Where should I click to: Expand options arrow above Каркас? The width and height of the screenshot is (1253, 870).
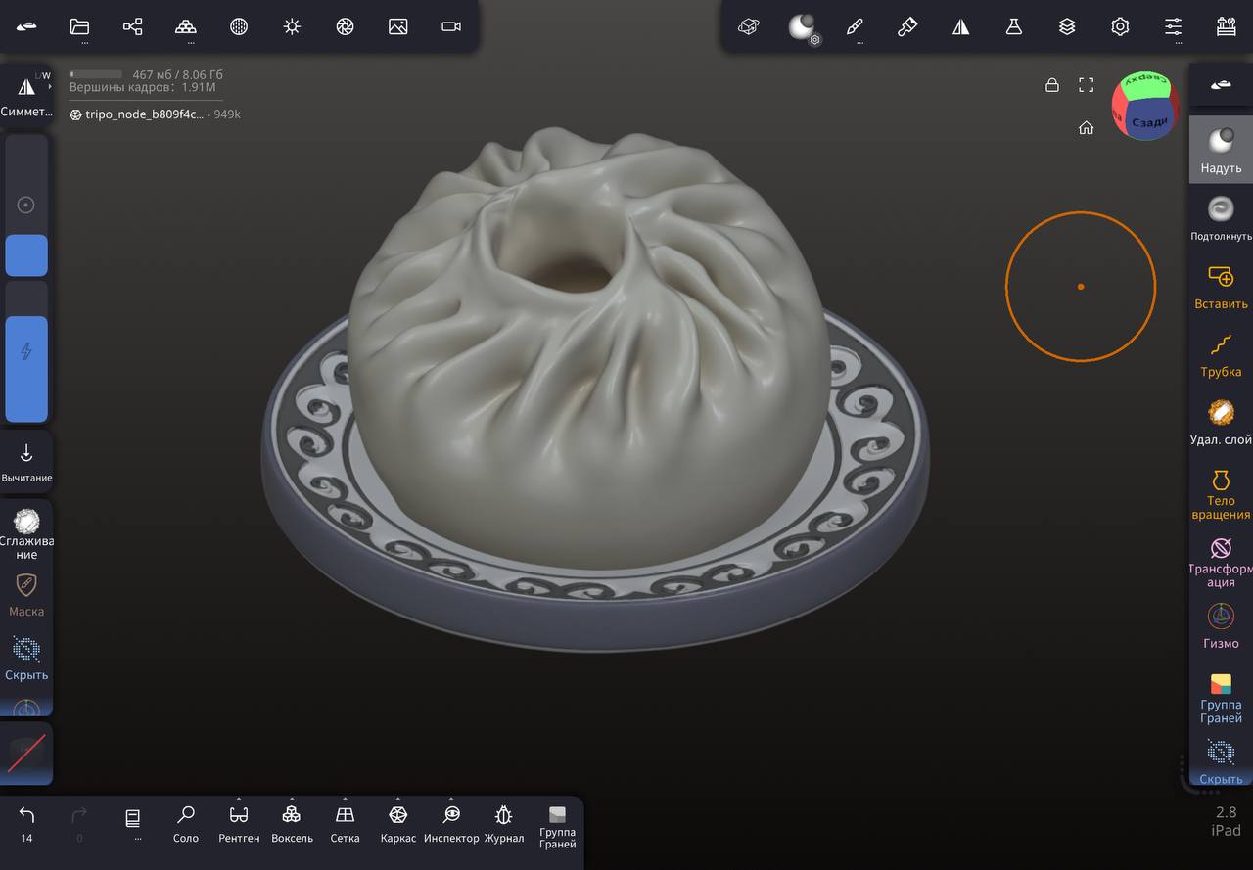pyautogui.click(x=397, y=799)
